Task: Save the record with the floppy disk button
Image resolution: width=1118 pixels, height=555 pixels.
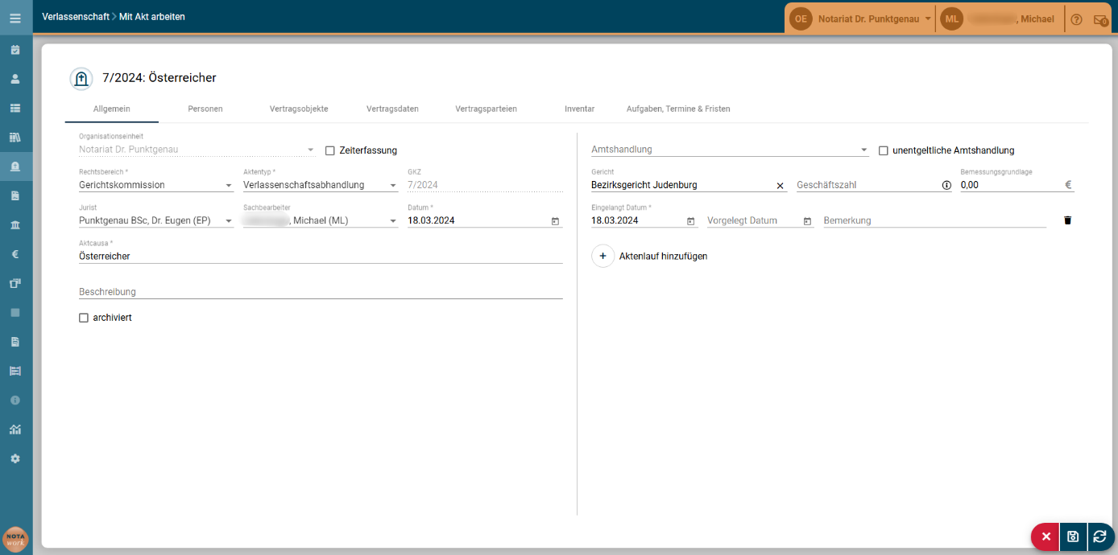Action: click(x=1073, y=536)
